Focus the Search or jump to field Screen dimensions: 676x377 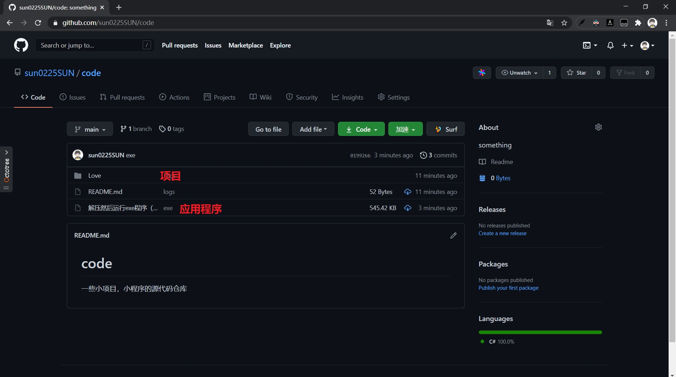[95, 45]
